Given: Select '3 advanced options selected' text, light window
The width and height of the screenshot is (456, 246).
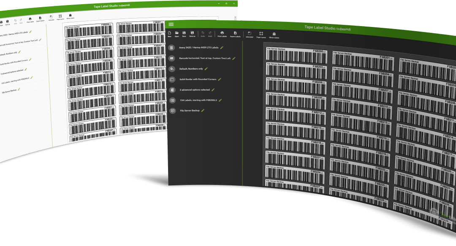Looking at the screenshot, I should (x=12, y=72).
